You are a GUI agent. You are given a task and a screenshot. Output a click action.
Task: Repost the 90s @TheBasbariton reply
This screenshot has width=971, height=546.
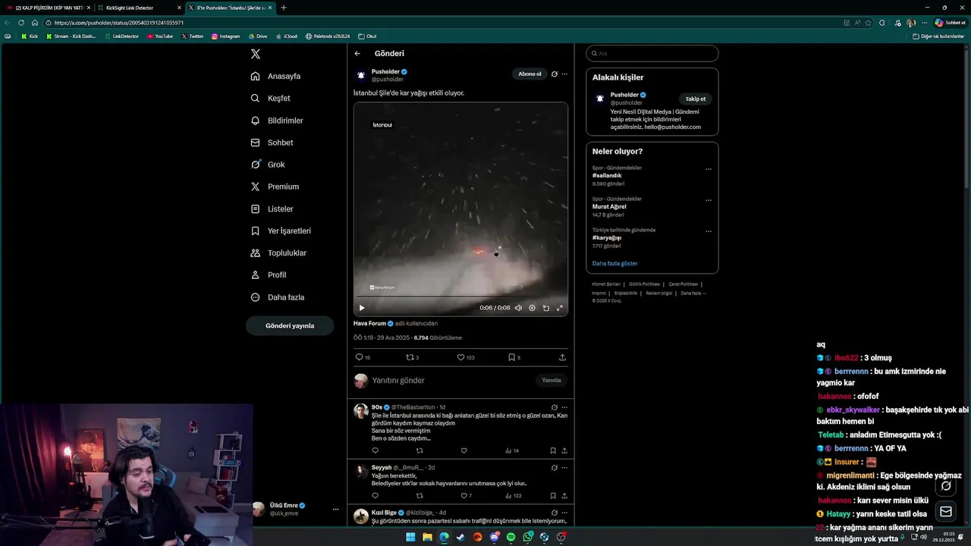tap(420, 450)
